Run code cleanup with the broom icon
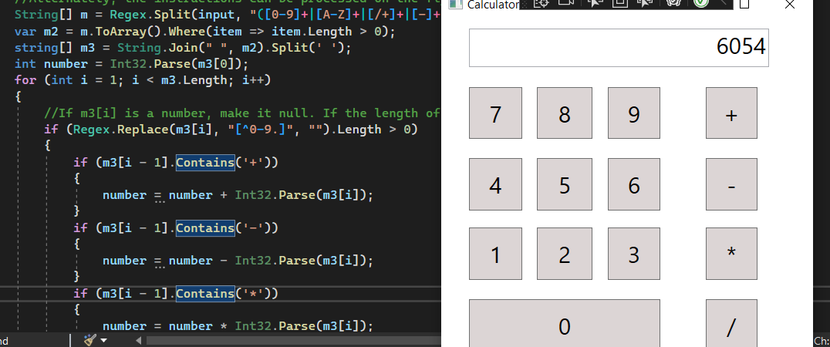 [x=90, y=340]
